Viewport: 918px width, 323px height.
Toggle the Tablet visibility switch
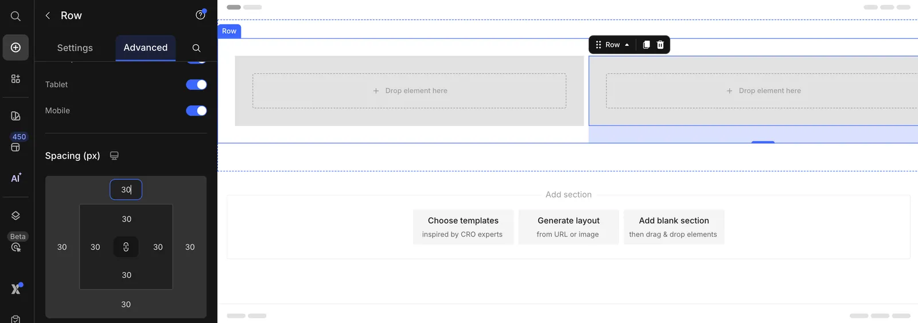196,85
